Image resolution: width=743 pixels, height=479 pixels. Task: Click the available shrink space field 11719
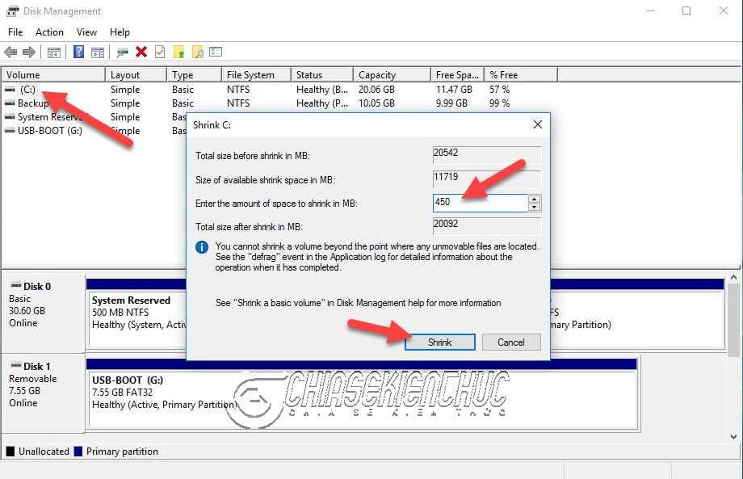(487, 179)
